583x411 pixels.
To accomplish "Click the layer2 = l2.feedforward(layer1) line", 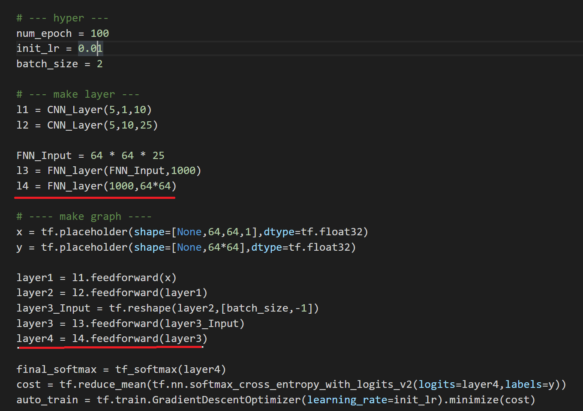I will pos(112,293).
